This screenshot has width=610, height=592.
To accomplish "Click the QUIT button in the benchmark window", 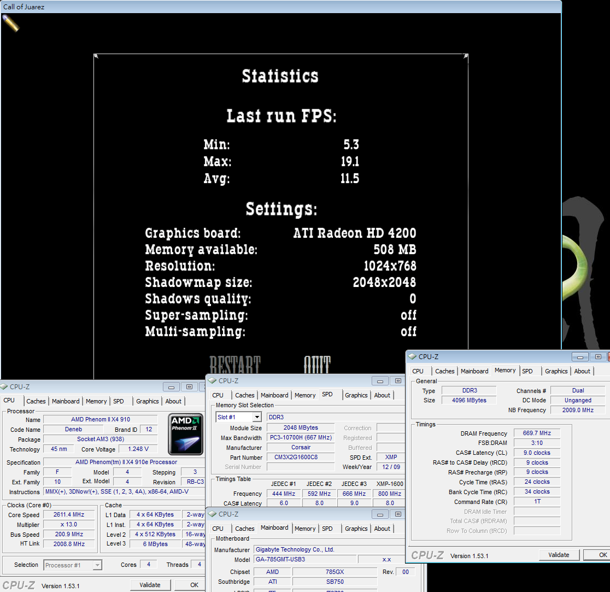I will (x=317, y=365).
